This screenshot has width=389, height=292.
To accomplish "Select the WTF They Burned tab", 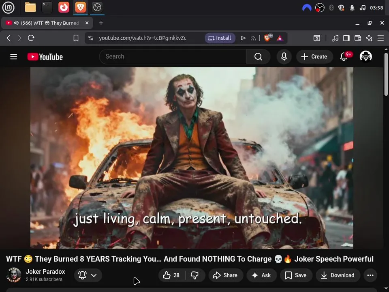I will click(47, 23).
